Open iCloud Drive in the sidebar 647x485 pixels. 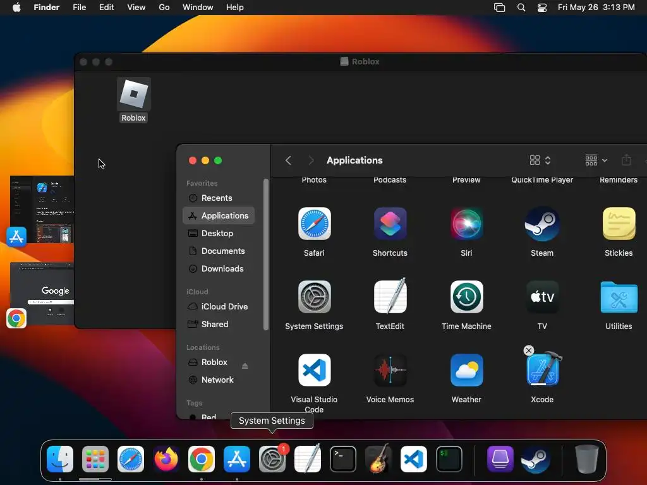tap(219, 306)
